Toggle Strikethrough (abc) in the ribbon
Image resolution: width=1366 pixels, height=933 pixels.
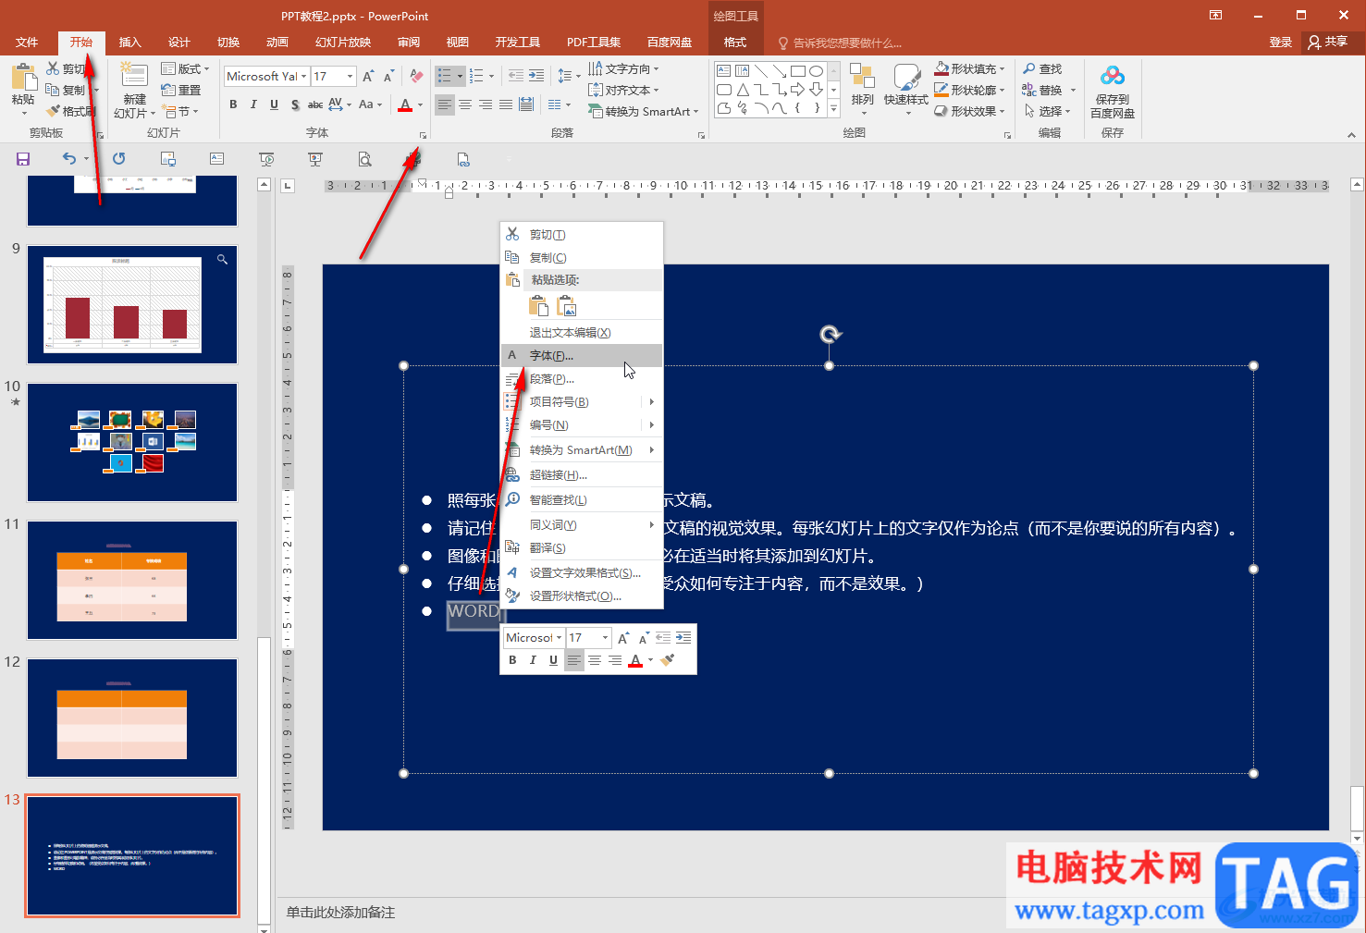click(315, 104)
